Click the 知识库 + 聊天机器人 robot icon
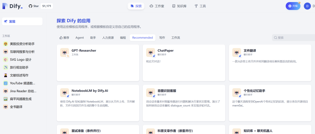 pyautogui.click(x=237, y=131)
